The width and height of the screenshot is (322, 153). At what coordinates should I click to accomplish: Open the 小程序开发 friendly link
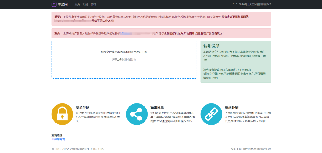[x=58, y=139]
